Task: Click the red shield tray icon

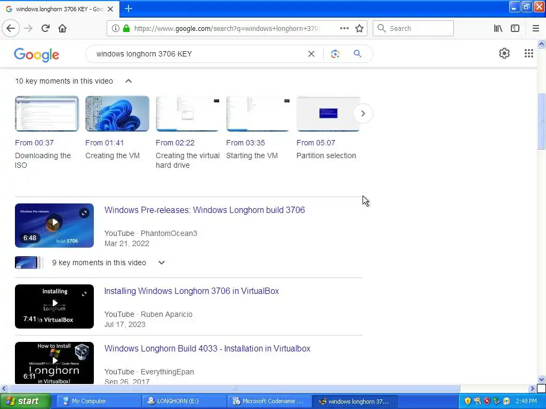Action: 487,401
